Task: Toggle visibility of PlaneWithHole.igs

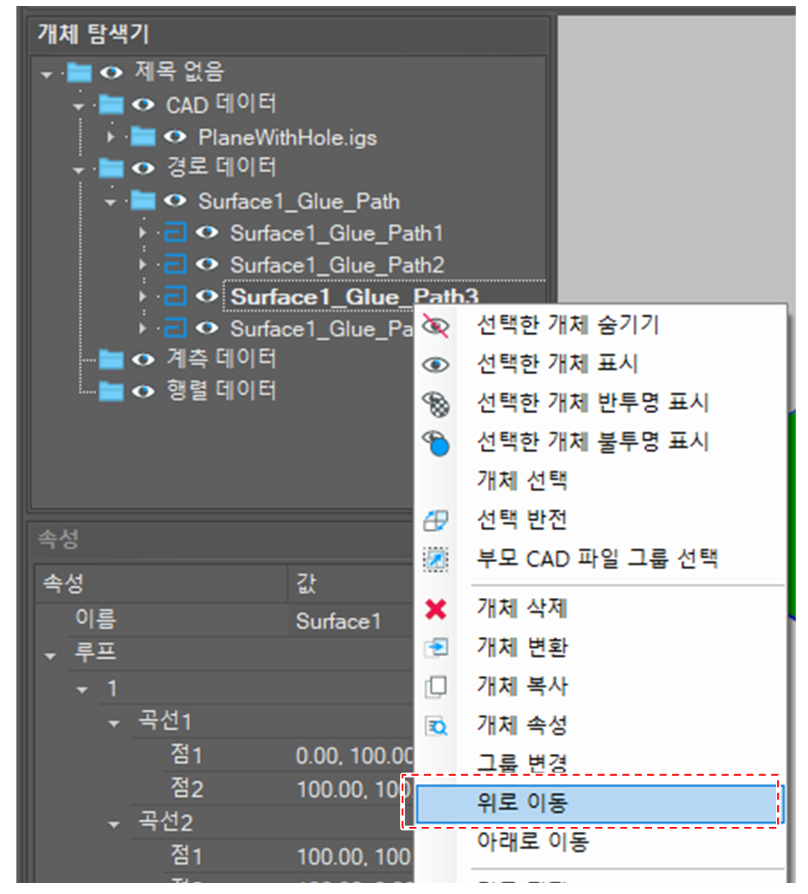Action: click(x=175, y=137)
